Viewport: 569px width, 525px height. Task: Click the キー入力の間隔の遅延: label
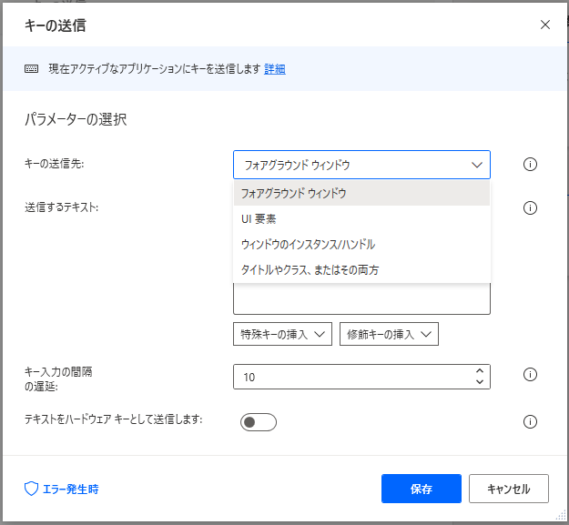click(58, 379)
